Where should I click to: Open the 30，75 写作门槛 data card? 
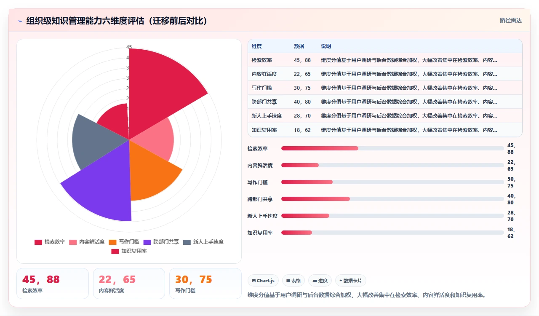pos(205,284)
